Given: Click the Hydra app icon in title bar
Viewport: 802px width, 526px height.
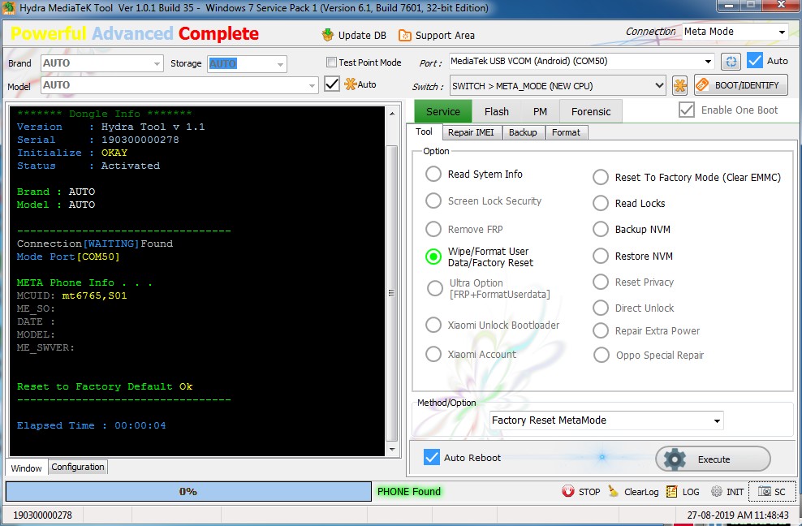Looking at the screenshot, I should click(9, 7).
